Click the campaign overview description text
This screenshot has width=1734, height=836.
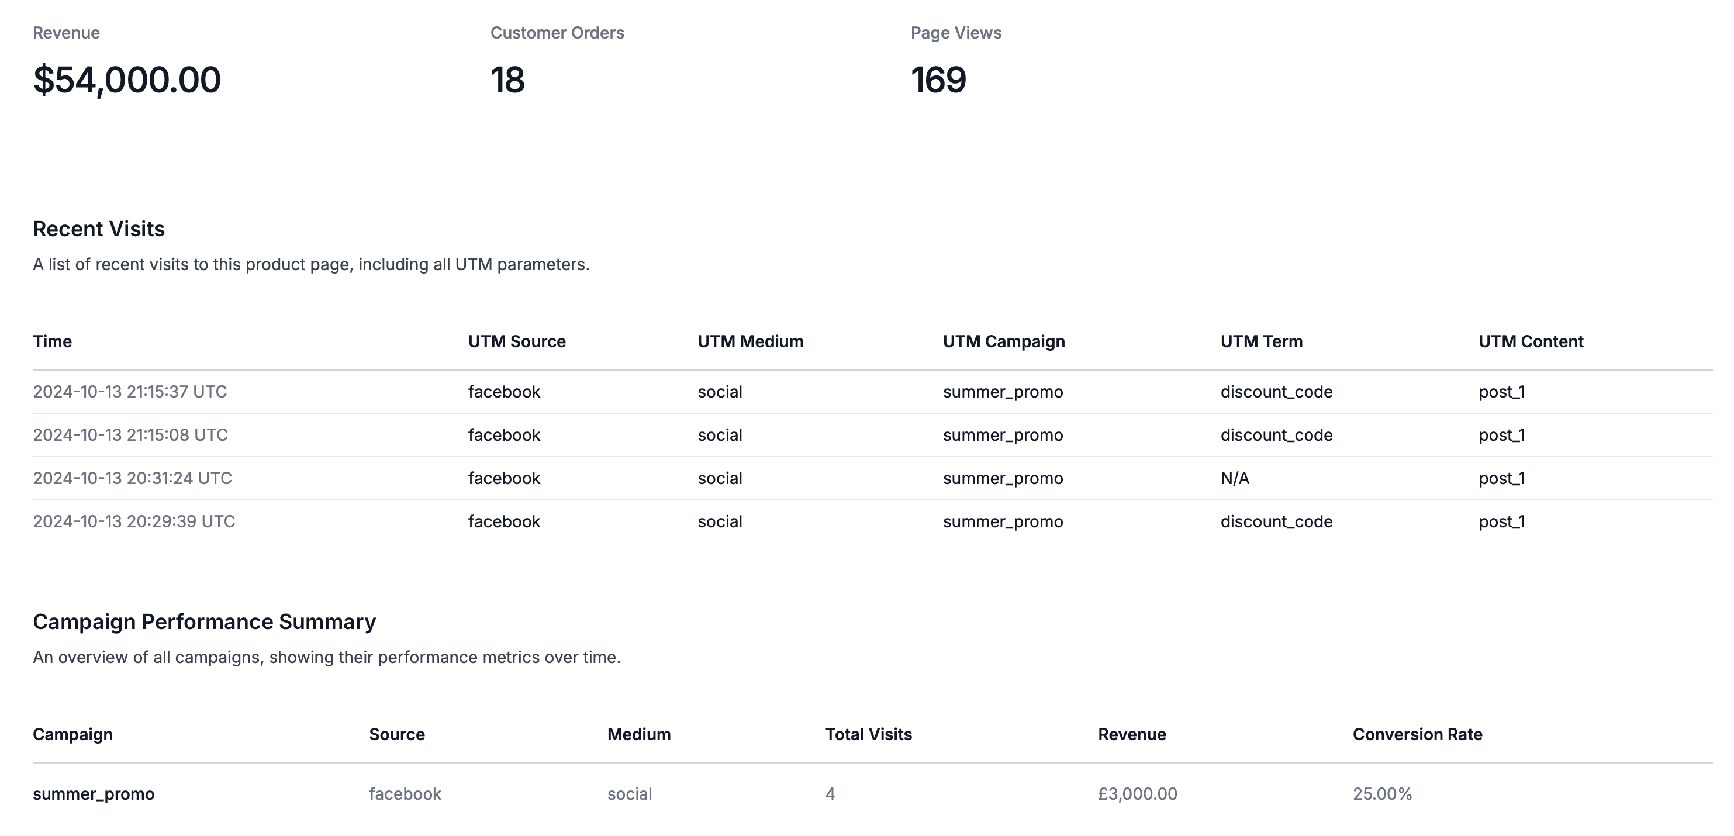pyautogui.click(x=326, y=658)
